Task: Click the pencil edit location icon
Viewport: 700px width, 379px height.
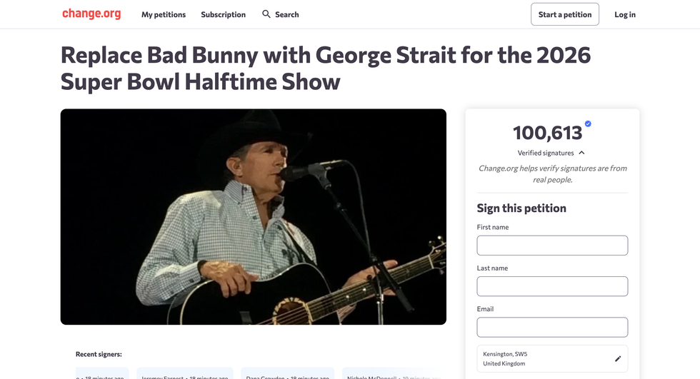Action: [x=618, y=358]
